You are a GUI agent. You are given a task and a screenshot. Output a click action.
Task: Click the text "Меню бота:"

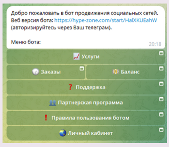tap(26, 42)
